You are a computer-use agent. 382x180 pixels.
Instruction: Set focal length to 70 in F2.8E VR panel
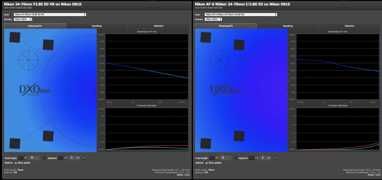32,158
